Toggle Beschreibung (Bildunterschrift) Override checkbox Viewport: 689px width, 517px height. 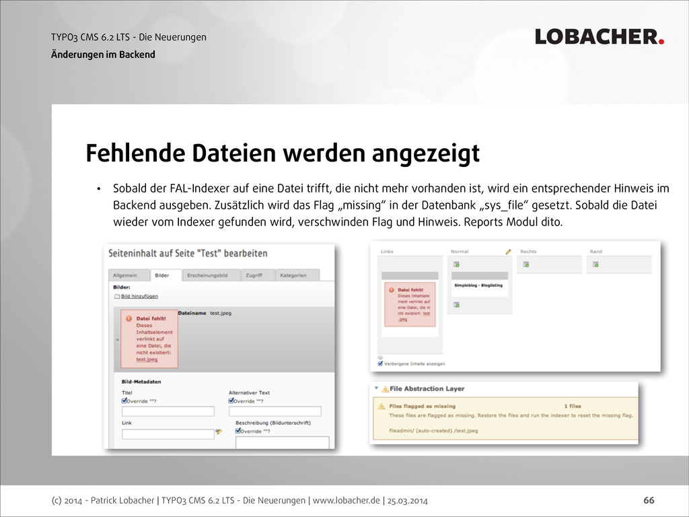(x=238, y=431)
